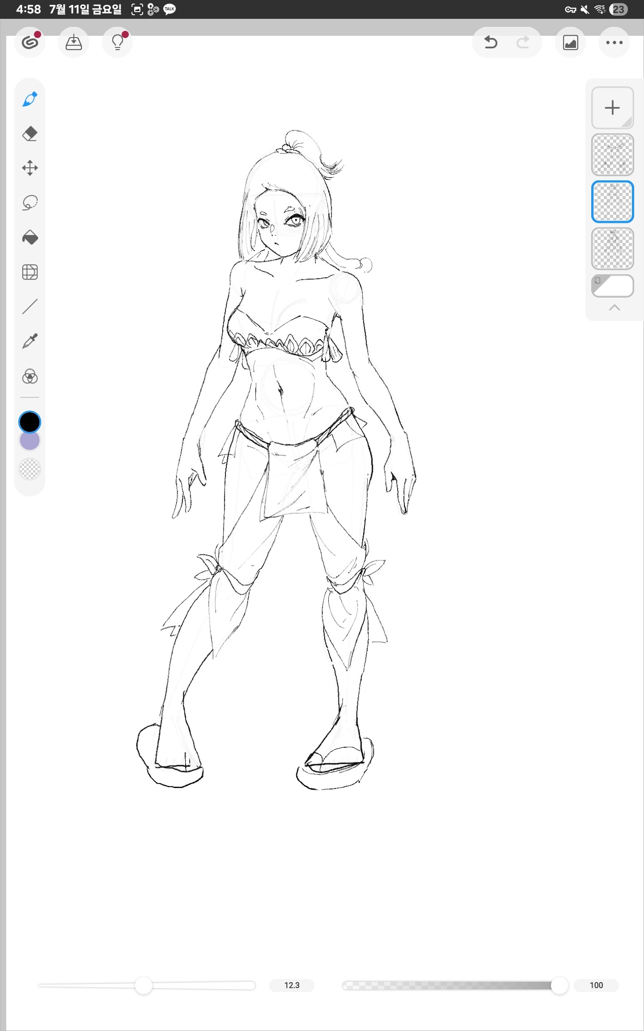Tap the opacity value 100
This screenshot has width=644, height=1031.
(596, 985)
